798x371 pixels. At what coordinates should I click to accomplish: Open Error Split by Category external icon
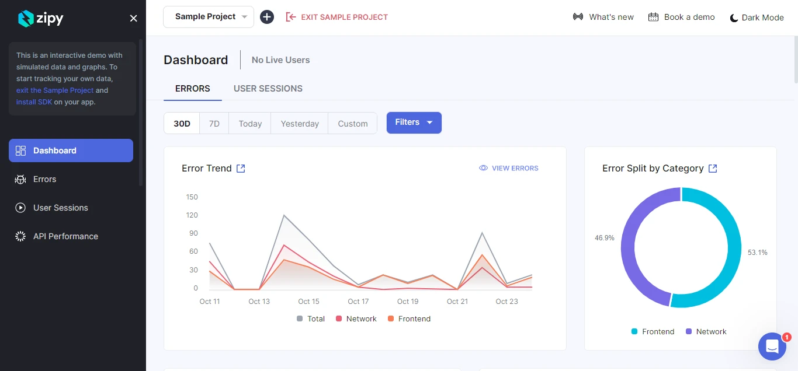point(713,168)
